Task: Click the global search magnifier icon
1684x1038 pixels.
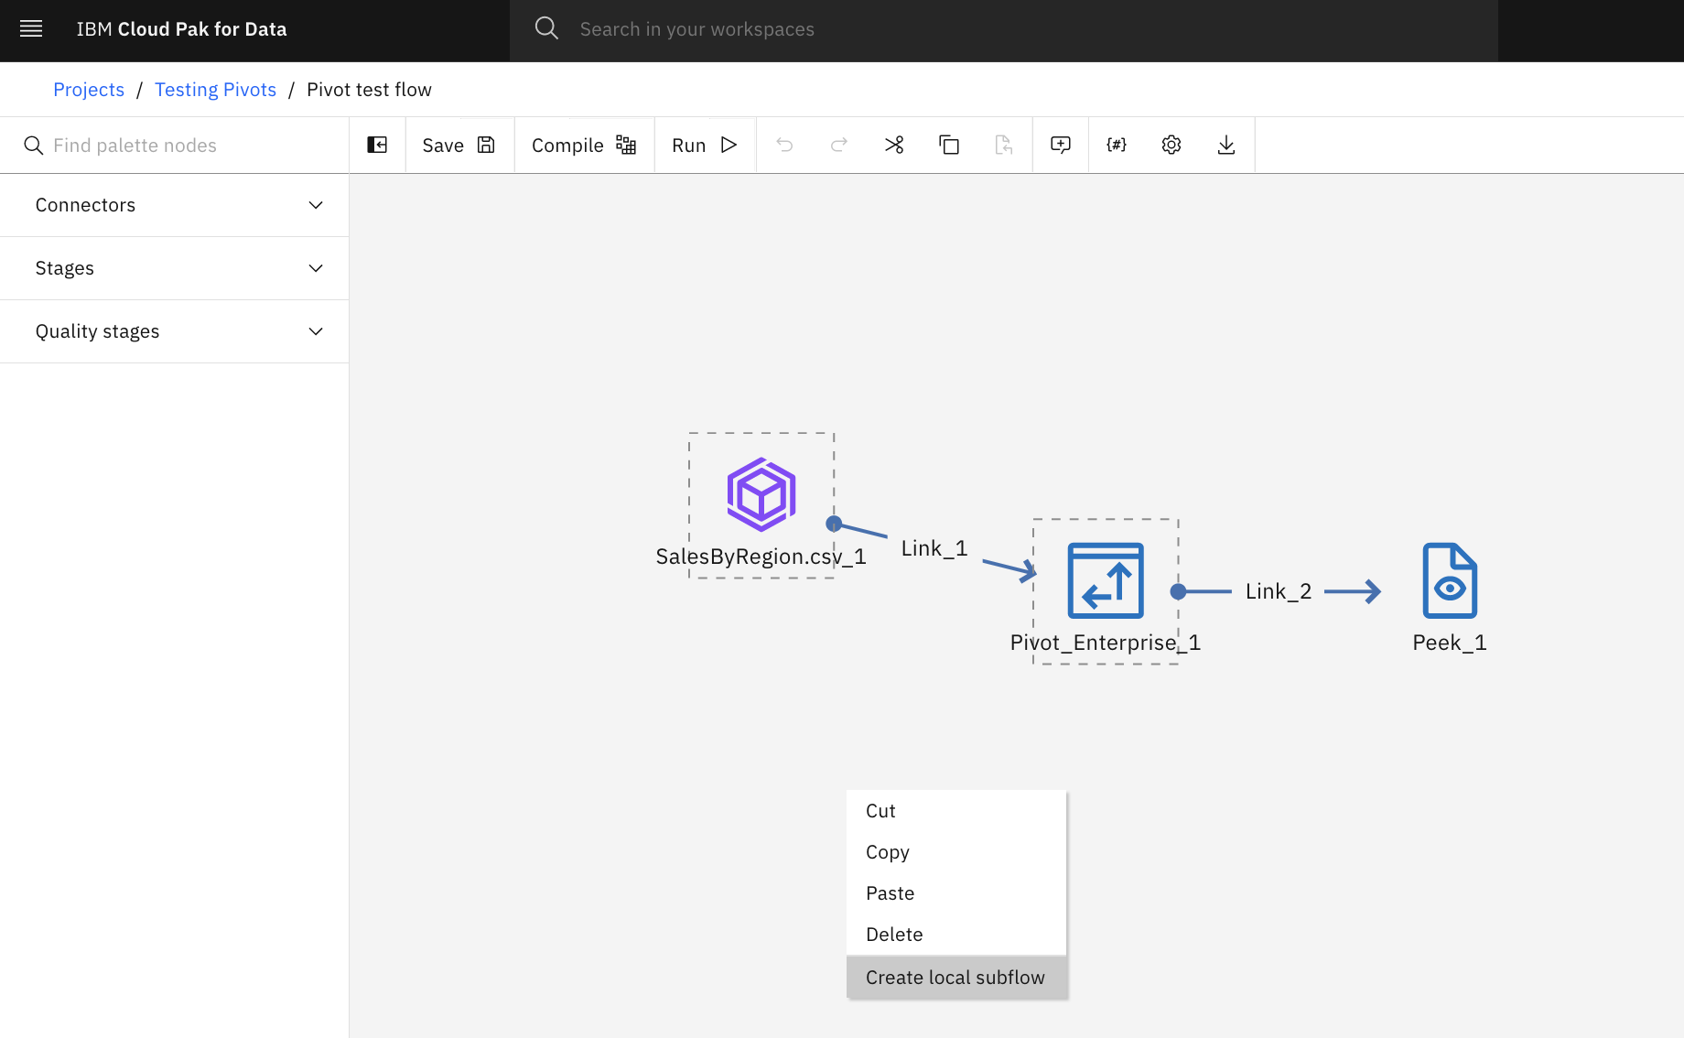Action: 546,28
